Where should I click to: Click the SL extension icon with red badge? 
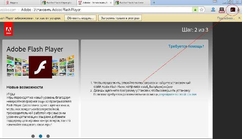[222, 10]
